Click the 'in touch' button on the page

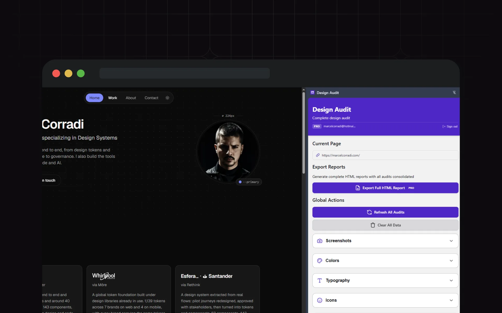tap(51, 180)
